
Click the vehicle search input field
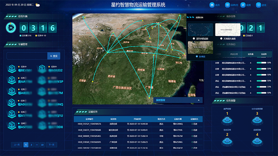point(27,56)
